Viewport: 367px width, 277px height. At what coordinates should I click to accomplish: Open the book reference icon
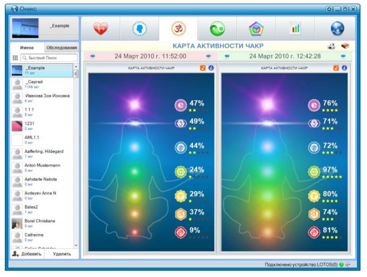345,46
